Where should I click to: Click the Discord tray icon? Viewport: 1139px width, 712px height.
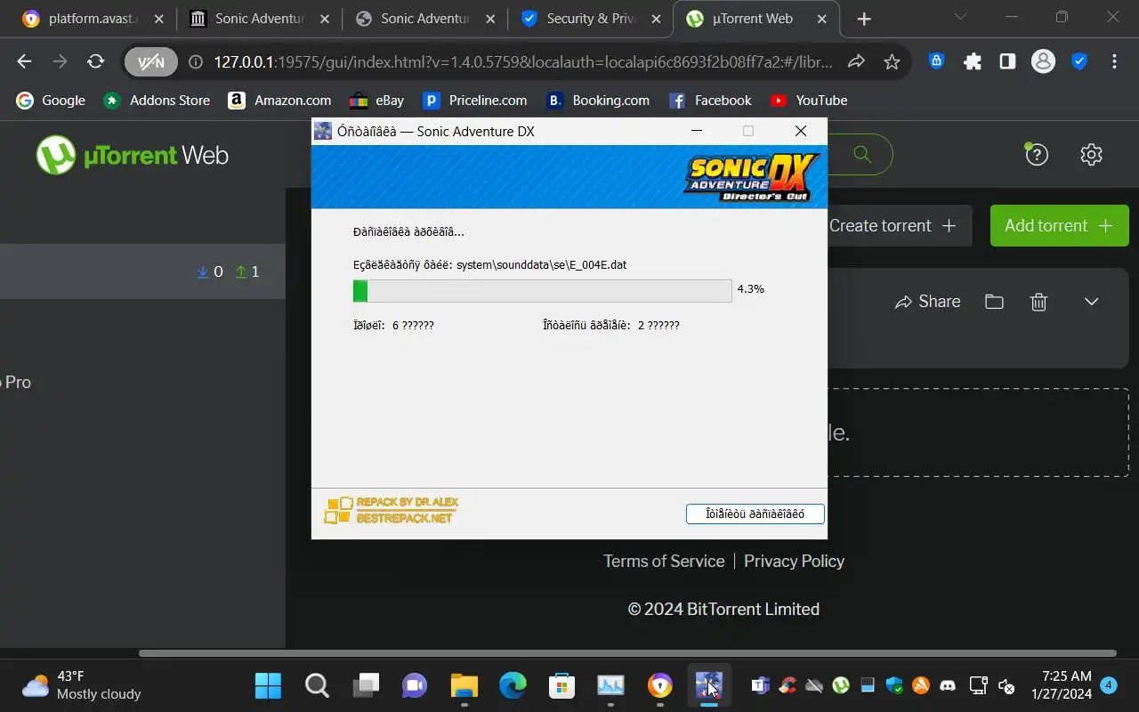click(x=948, y=685)
